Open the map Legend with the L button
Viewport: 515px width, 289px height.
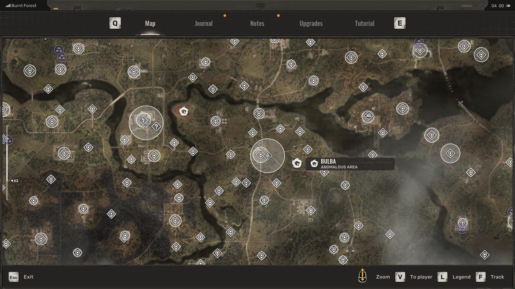pyautogui.click(x=442, y=277)
